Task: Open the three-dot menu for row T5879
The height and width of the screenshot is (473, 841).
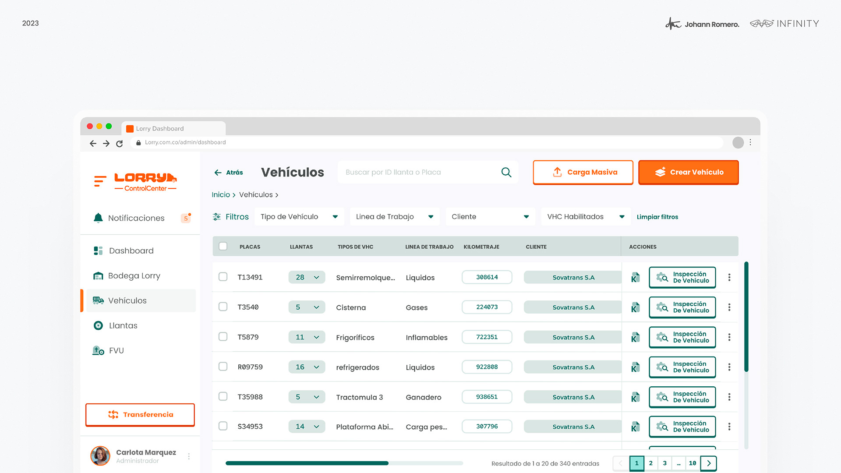Action: [x=729, y=337]
